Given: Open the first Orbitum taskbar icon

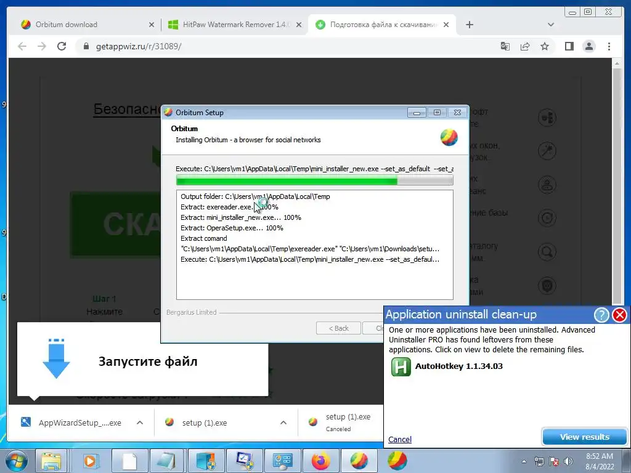Looking at the screenshot, I should (x=359, y=461).
